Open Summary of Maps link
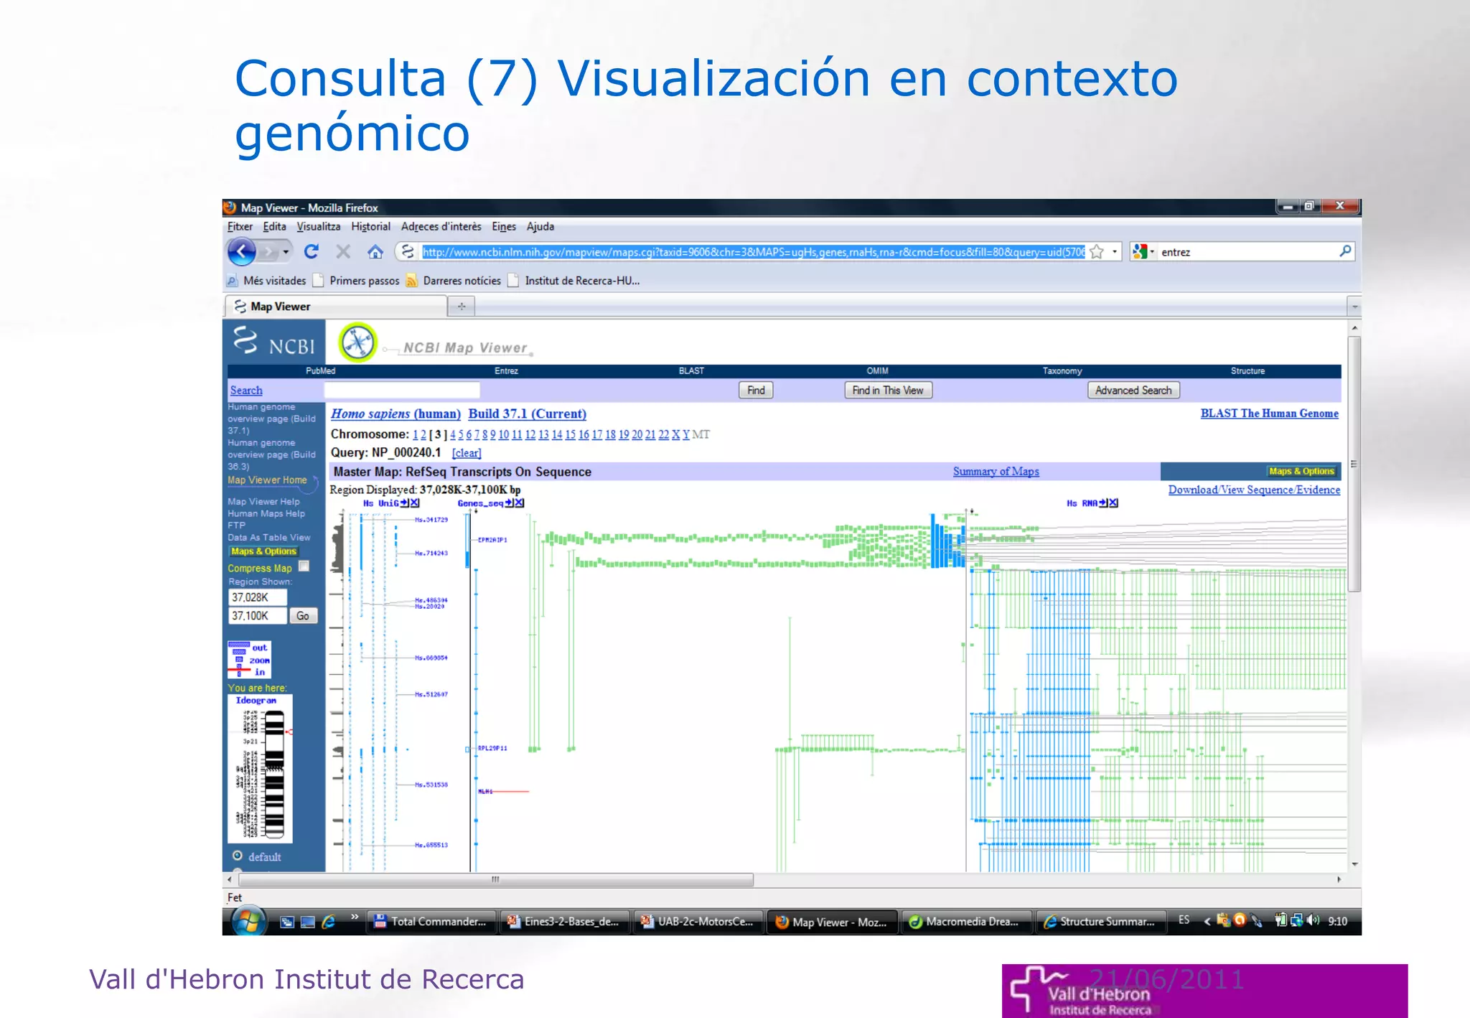 [996, 472]
